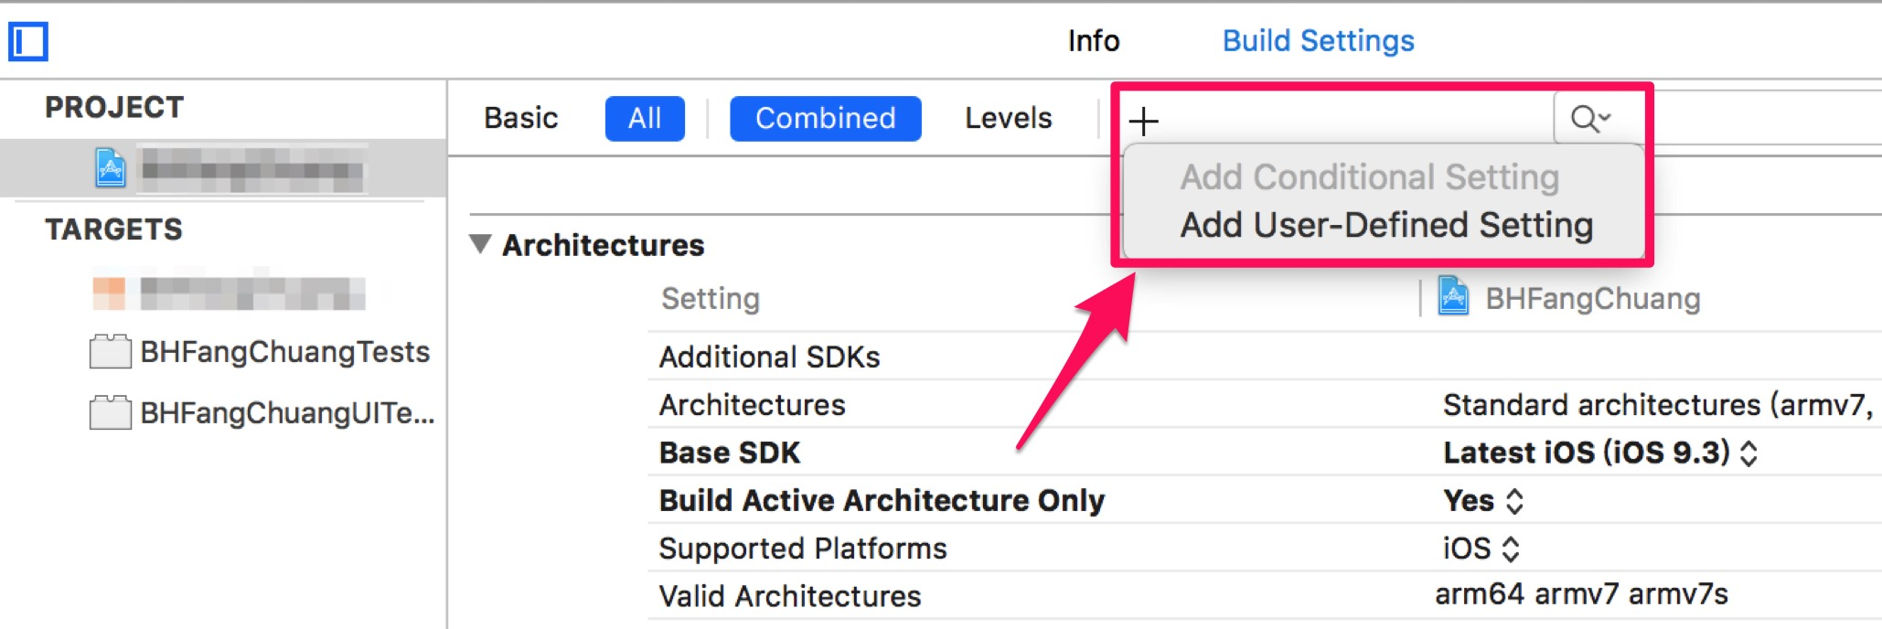Switch filter to Basic settings
This screenshot has width=1882, height=629.
pyautogui.click(x=520, y=118)
